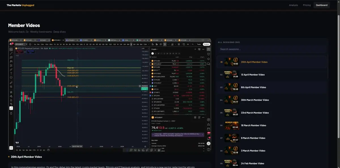Switch to the OTHERS chart tab
Screen dimensions: 340x168
coord(85,40)
